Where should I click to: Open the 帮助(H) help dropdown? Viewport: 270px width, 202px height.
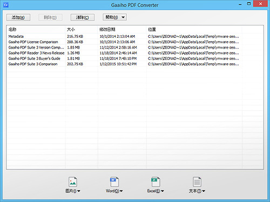pos(114,17)
